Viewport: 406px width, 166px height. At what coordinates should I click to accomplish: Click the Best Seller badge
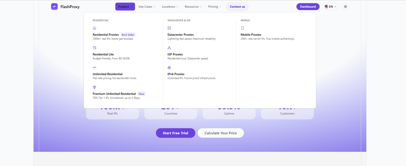[128, 35]
